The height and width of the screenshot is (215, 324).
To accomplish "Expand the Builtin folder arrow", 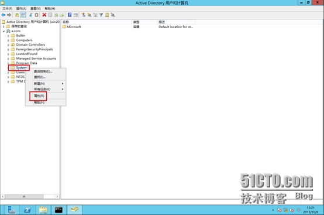I will [8, 36].
